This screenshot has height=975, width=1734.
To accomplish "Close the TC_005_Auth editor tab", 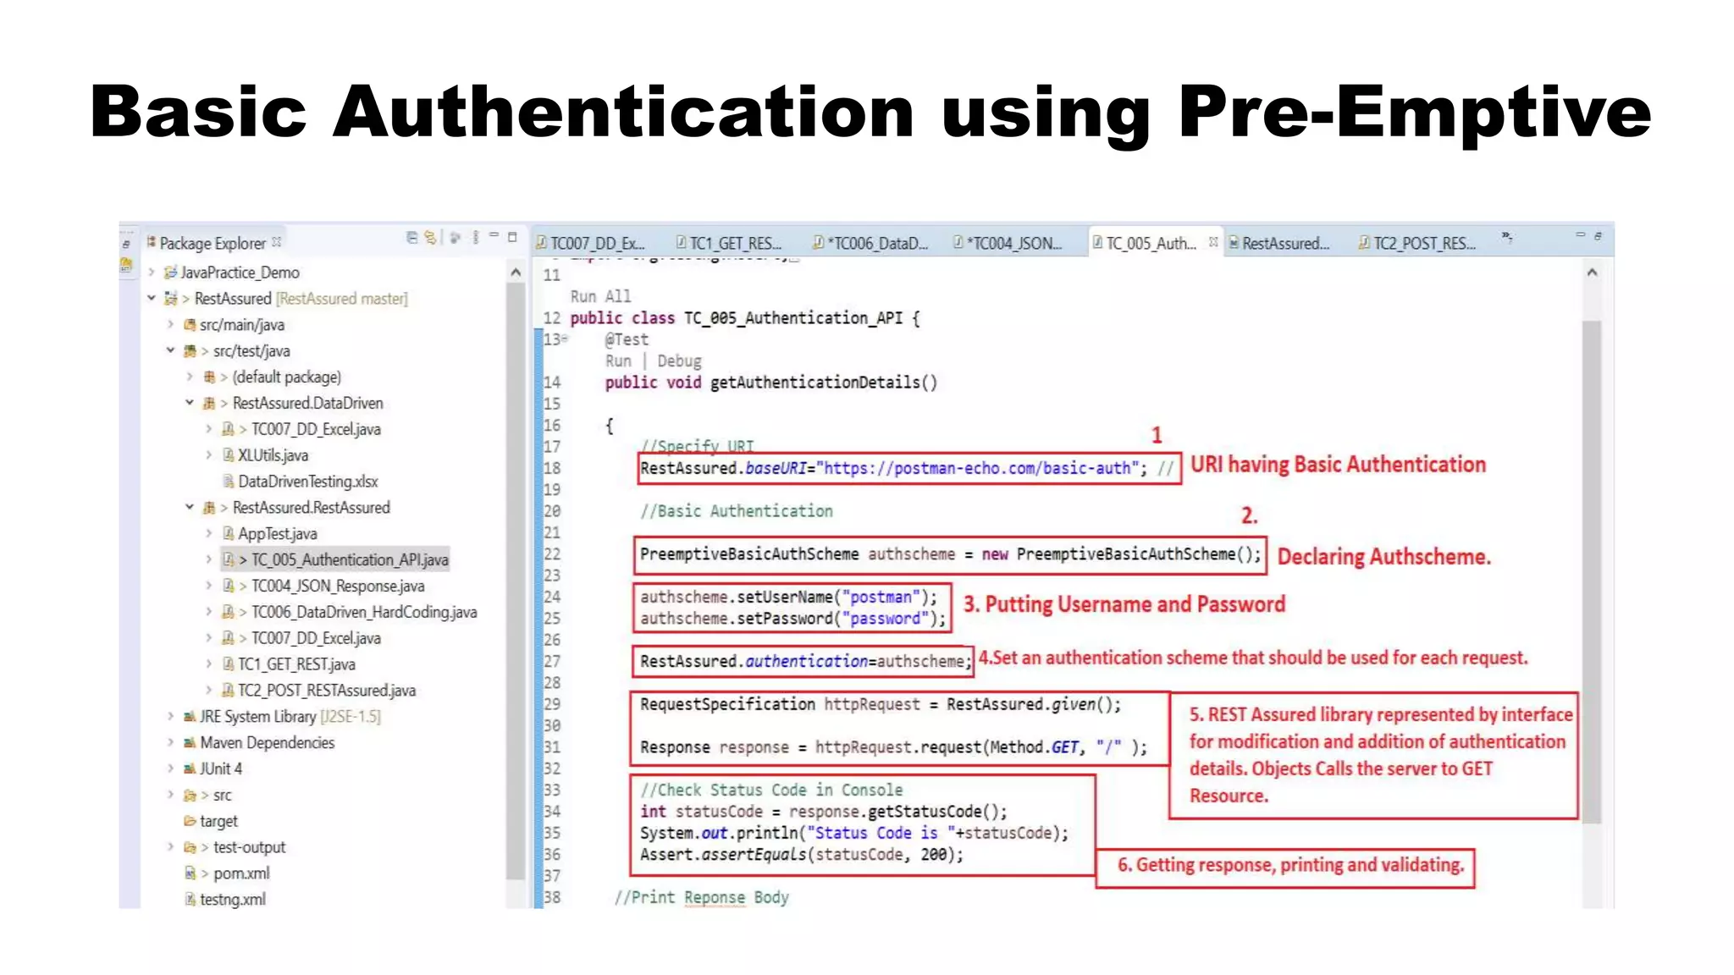I will pyautogui.click(x=1213, y=242).
